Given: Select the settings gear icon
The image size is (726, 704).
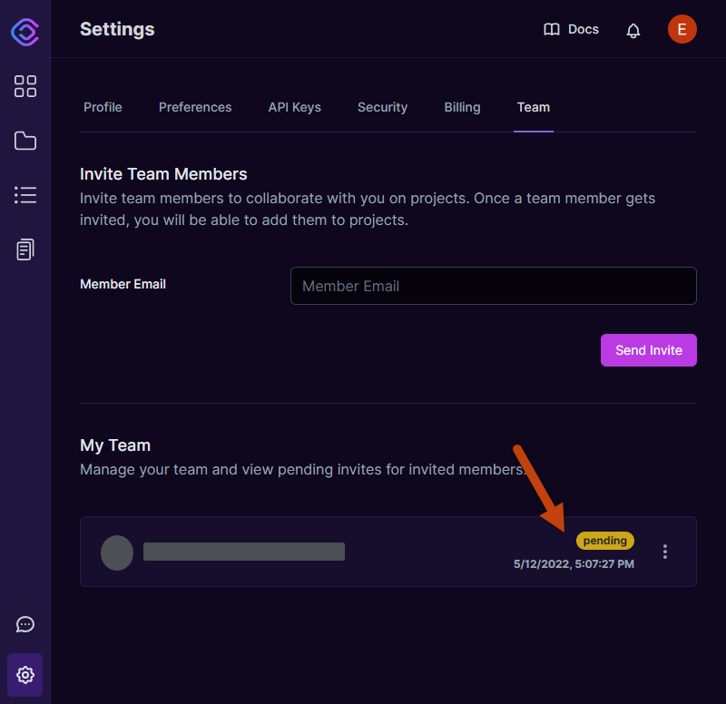Looking at the screenshot, I should click(x=25, y=675).
